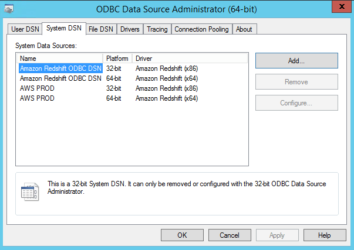Open the About tab
354x250 pixels.
coord(244,29)
